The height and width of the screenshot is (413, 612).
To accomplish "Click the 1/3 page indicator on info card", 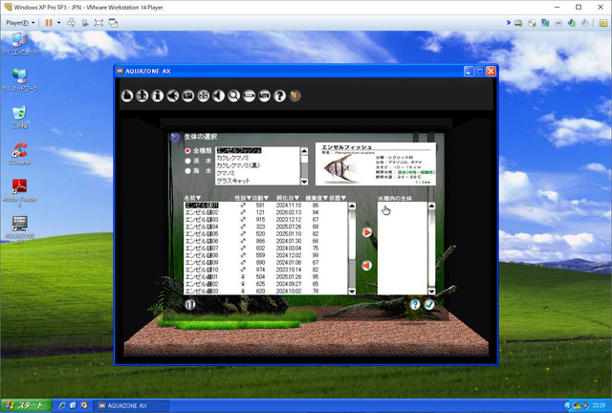I will [423, 183].
